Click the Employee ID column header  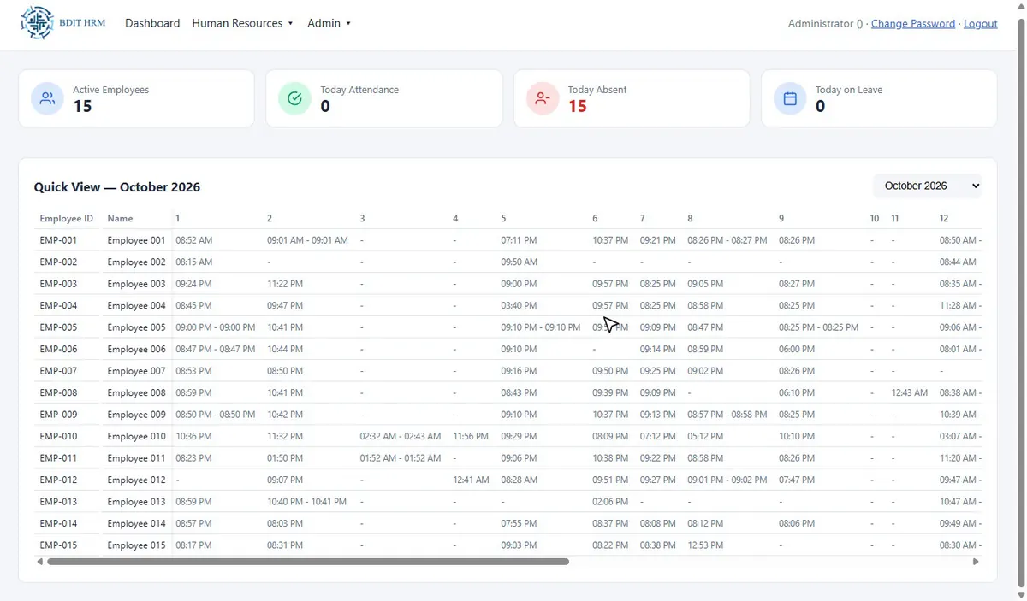tap(67, 219)
